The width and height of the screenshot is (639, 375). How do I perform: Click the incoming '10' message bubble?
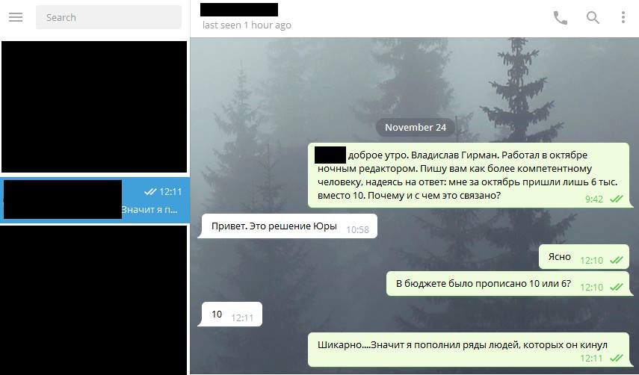[231, 314]
